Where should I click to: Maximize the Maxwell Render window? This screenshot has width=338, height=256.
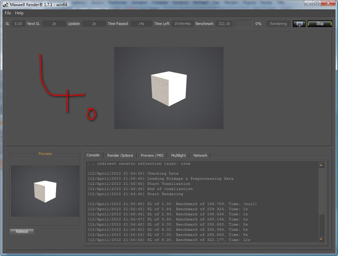[317, 3]
